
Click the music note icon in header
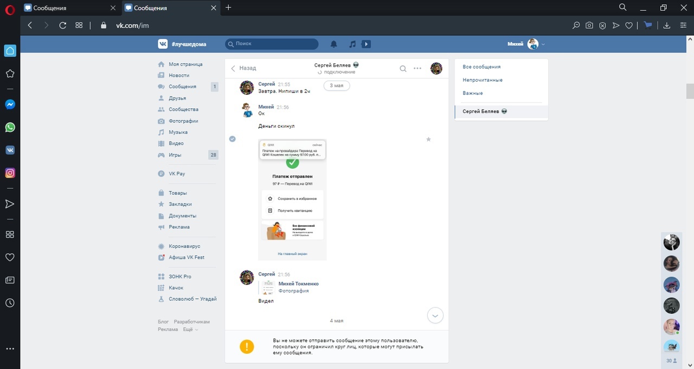[352, 44]
